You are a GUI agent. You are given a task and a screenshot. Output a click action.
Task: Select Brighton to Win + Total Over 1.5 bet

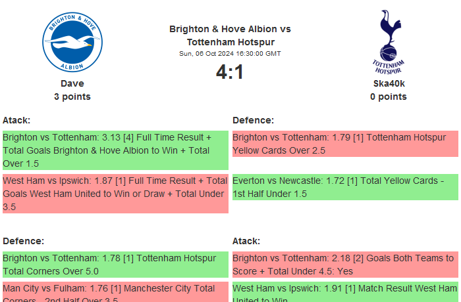pyautogui.click(x=115, y=150)
